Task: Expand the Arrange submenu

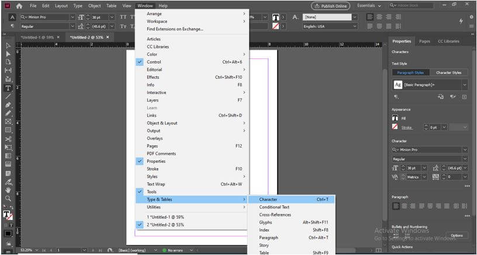Action: coord(192,14)
